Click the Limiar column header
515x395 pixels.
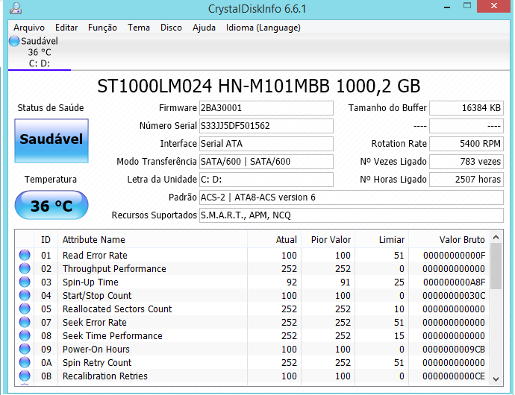(x=381, y=240)
